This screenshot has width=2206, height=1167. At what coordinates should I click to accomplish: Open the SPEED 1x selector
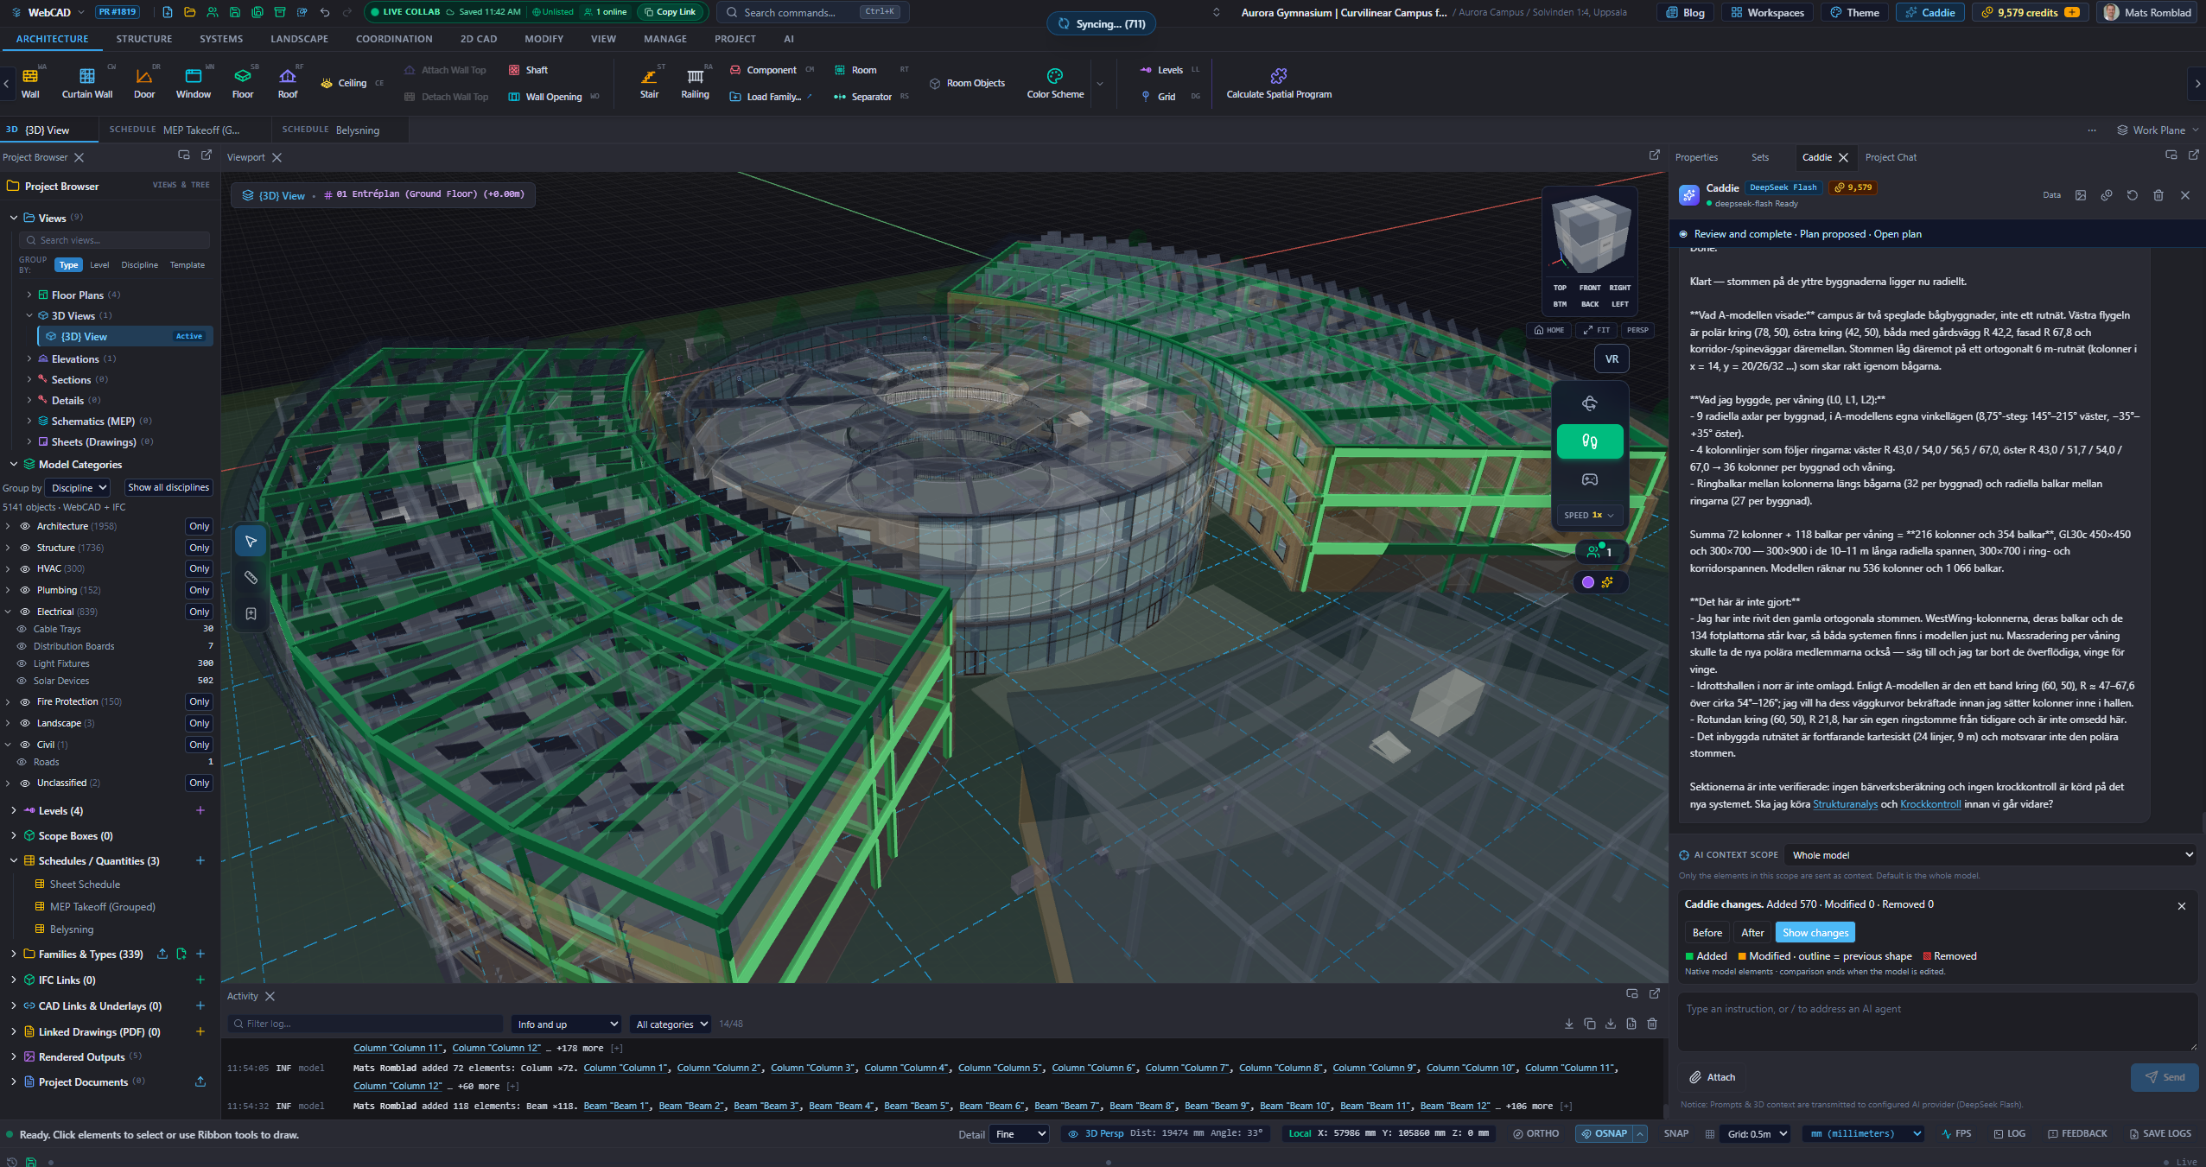(x=1589, y=516)
